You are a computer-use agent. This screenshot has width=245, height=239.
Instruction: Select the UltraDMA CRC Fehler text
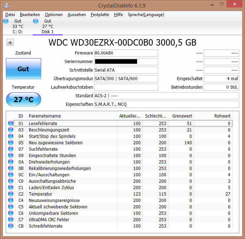pyautogui.click(x=49, y=219)
